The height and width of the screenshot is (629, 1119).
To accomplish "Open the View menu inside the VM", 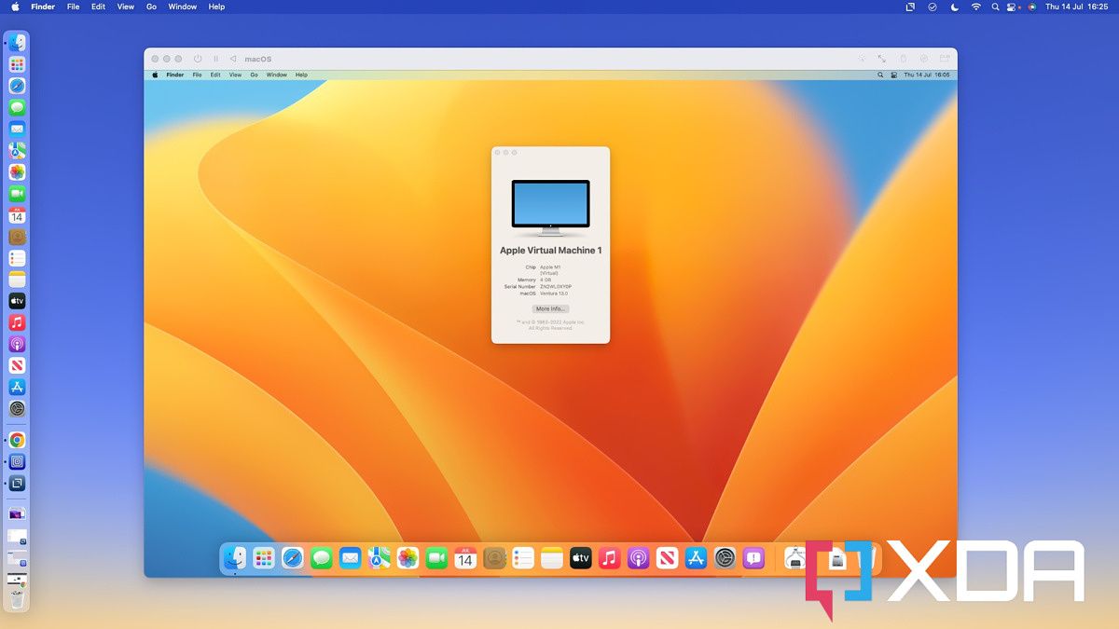I will (235, 75).
